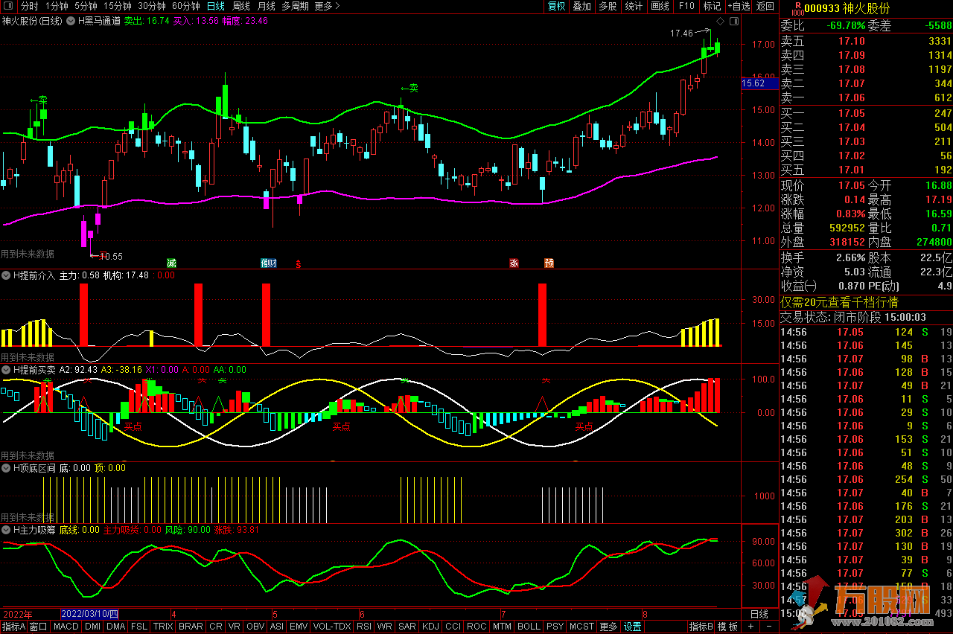This screenshot has height=634, width=953.
Task: Select the 30分钟 period
Action: (151, 6)
